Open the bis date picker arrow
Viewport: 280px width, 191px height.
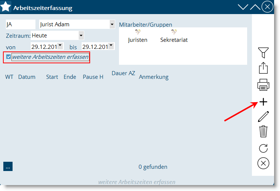coord(111,46)
